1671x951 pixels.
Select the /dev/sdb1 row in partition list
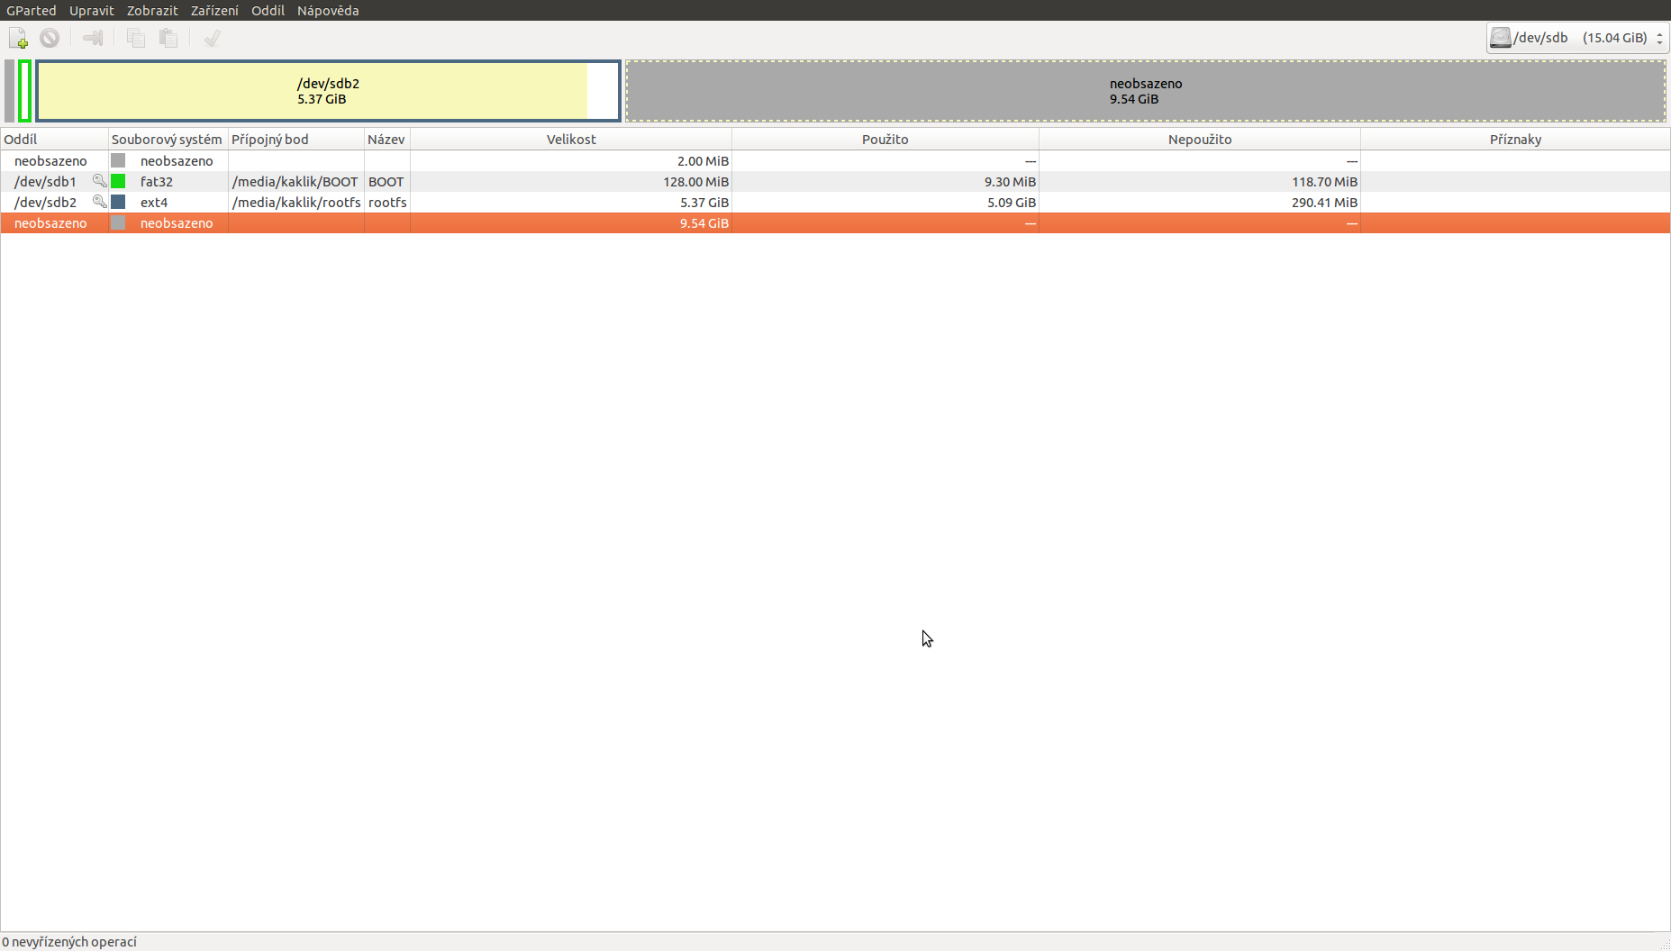[45, 182]
